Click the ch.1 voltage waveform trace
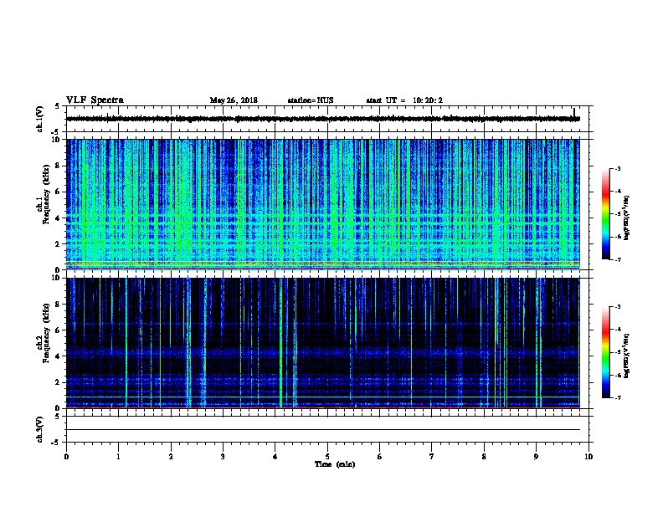Screen dimensions: 663x512 [323, 119]
